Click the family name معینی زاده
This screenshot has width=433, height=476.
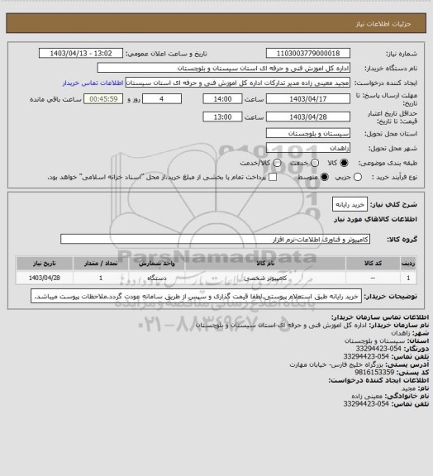pos(367,396)
